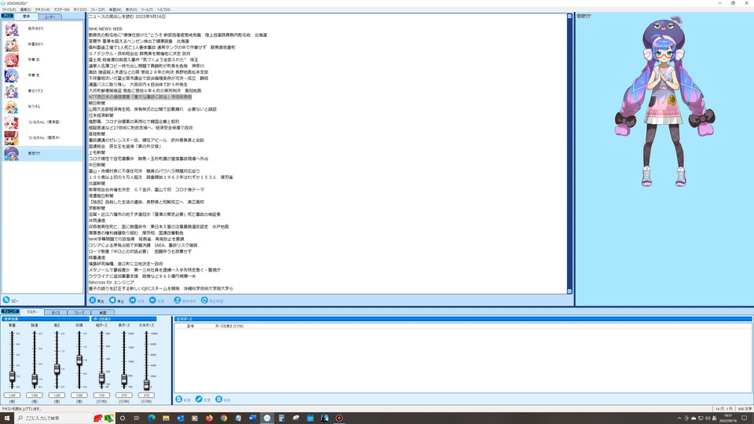754x424 pixels.
Task: Select ついなちゃん（関西弁） voice avatar
Action: pyautogui.click(x=11, y=138)
